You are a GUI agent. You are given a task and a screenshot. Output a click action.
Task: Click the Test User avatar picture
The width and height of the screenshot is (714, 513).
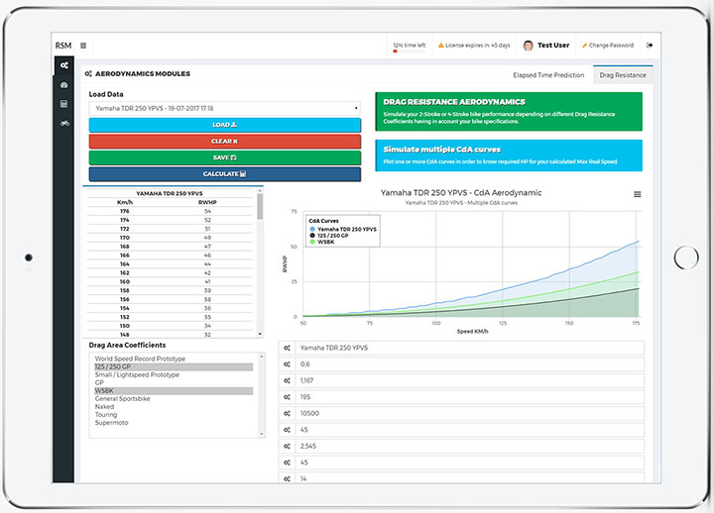pos(529,46)
